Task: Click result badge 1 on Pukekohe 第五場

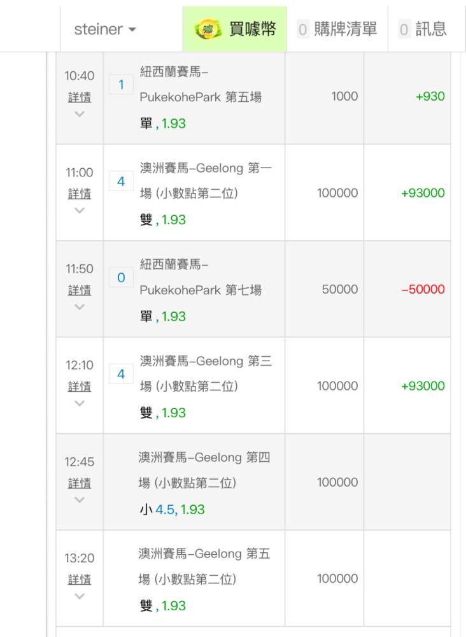Action: (x=121, y=84)
